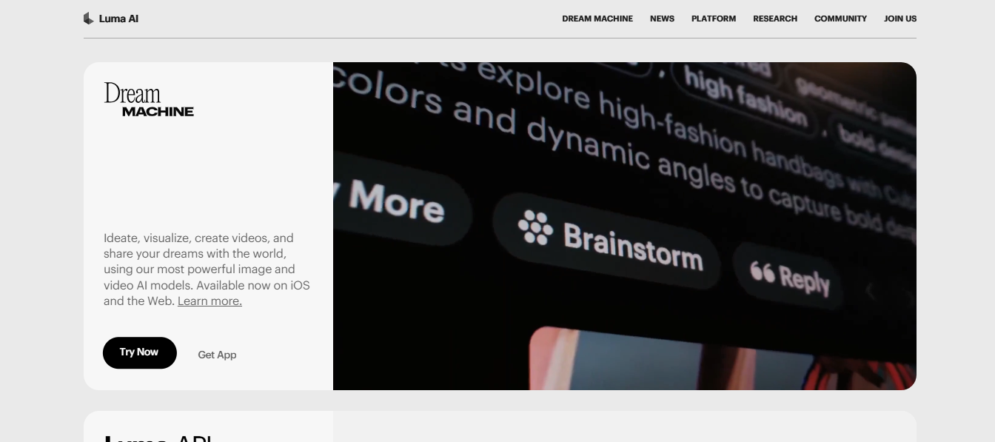Click the Dream Machine description paragraph text
Viewport: 995px width, 442px height.
click(207, 269)
